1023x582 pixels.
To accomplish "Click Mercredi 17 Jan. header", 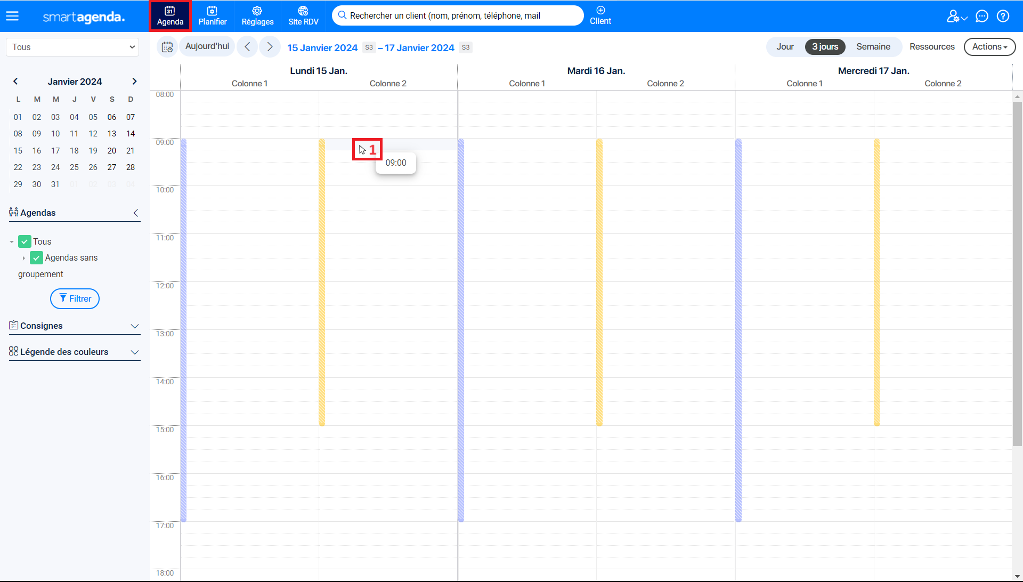I will [874, 71].
